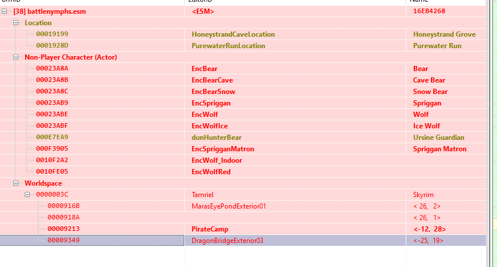This screenshot has height=267, width=497.
Task: Click the EncWolf_Indoor editor ID
Action: coord(217,160)
